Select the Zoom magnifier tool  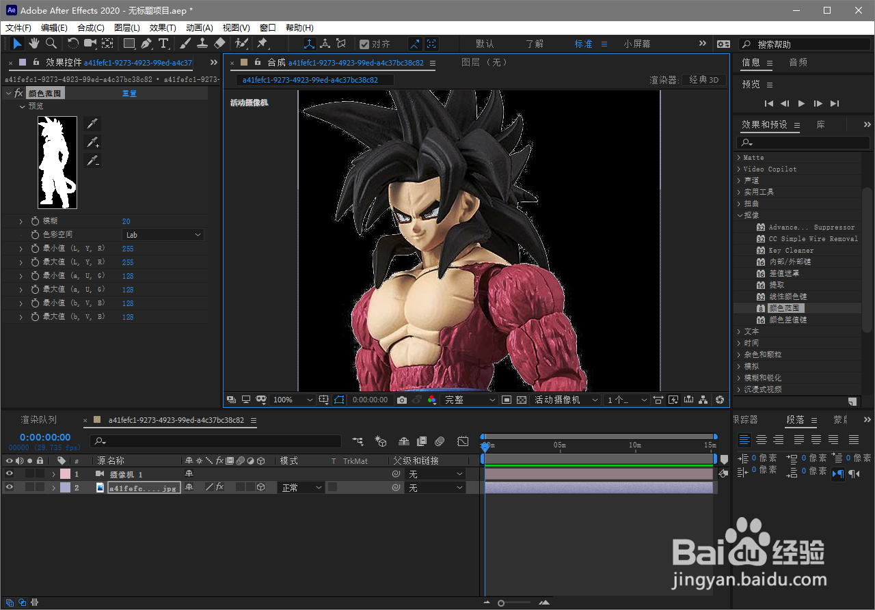(51, 44)
